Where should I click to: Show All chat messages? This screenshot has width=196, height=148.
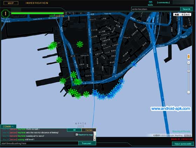click(x=74, y=130)
